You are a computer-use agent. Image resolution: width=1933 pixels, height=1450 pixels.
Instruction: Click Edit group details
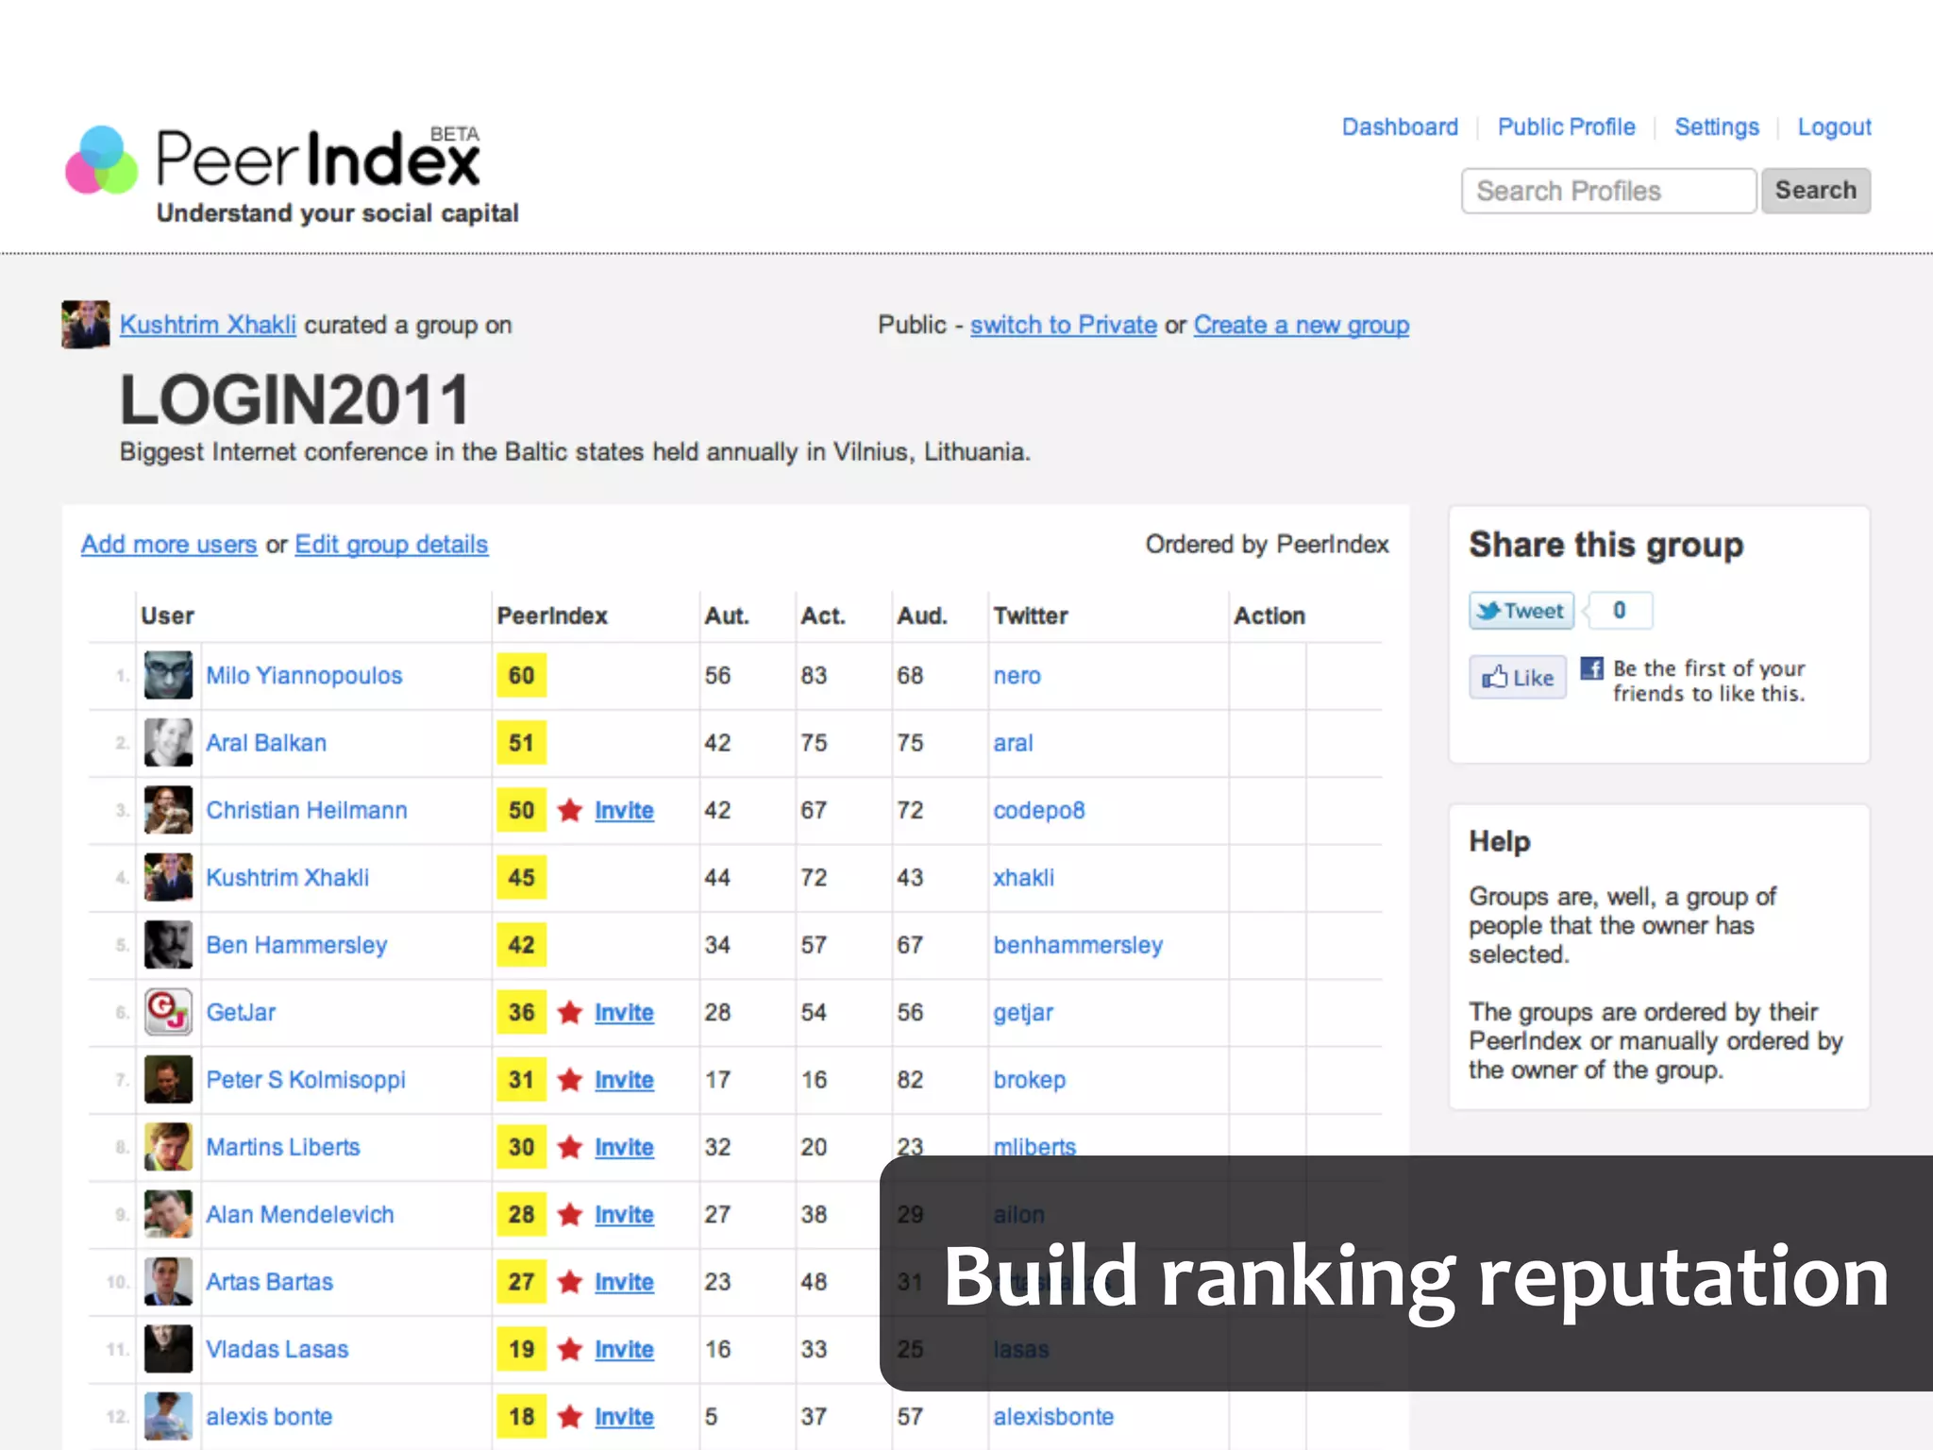391,545
